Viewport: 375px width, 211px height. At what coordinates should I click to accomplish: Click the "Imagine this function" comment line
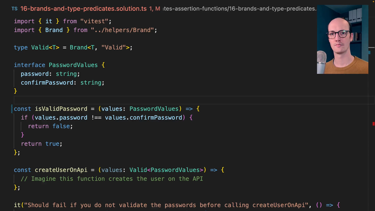click(112, 179)
